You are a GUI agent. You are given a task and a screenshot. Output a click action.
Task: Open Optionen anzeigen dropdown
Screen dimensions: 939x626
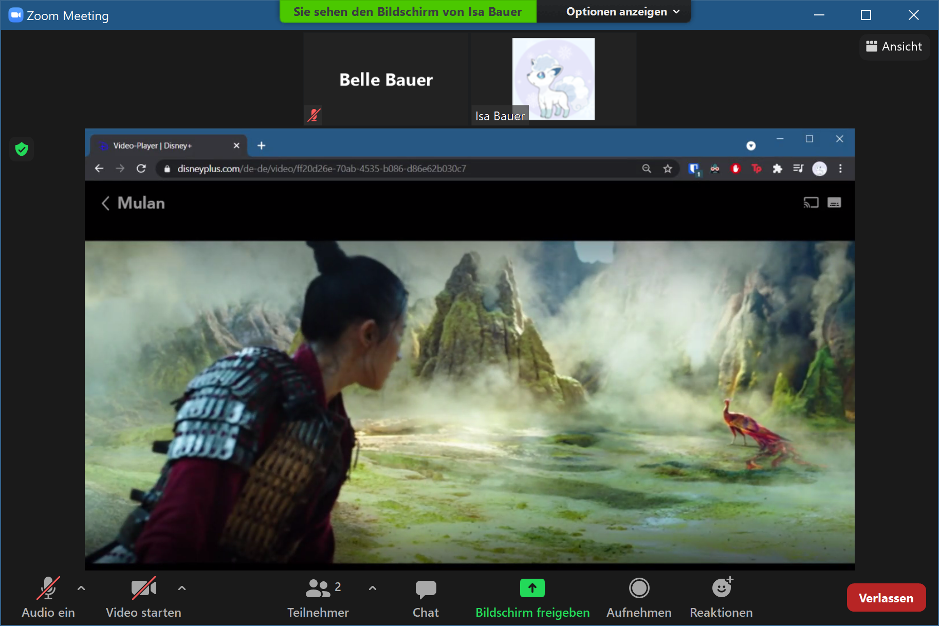[622, 12]
